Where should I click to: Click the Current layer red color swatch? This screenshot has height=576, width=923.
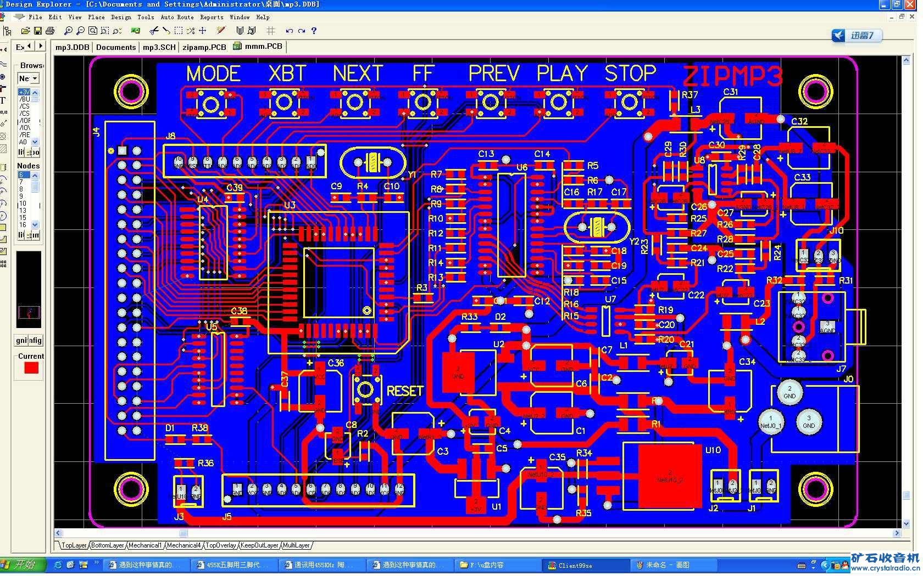(31, 368)
